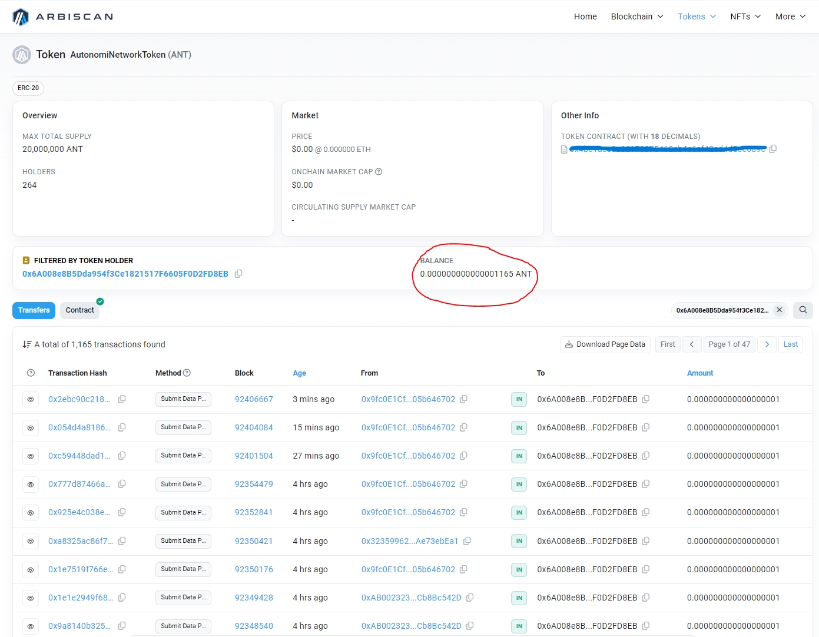Click the search magnifier icon

pos(803,310)
